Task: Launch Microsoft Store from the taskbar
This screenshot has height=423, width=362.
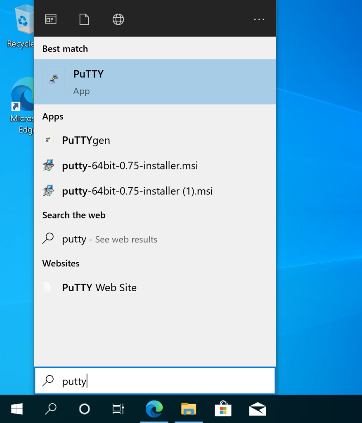Action: [x=223, y=409]
